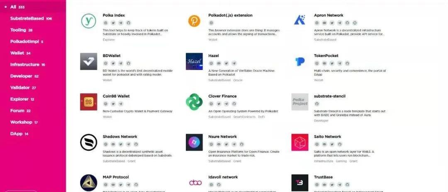The height and width of the screenshot is (192, 448).
Task: Click TokenPocket GitHub icon
Action: click(x=347, y=63)
